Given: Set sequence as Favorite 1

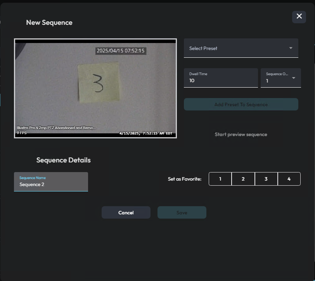Looking at the screenshot, I should pos(220,179).
